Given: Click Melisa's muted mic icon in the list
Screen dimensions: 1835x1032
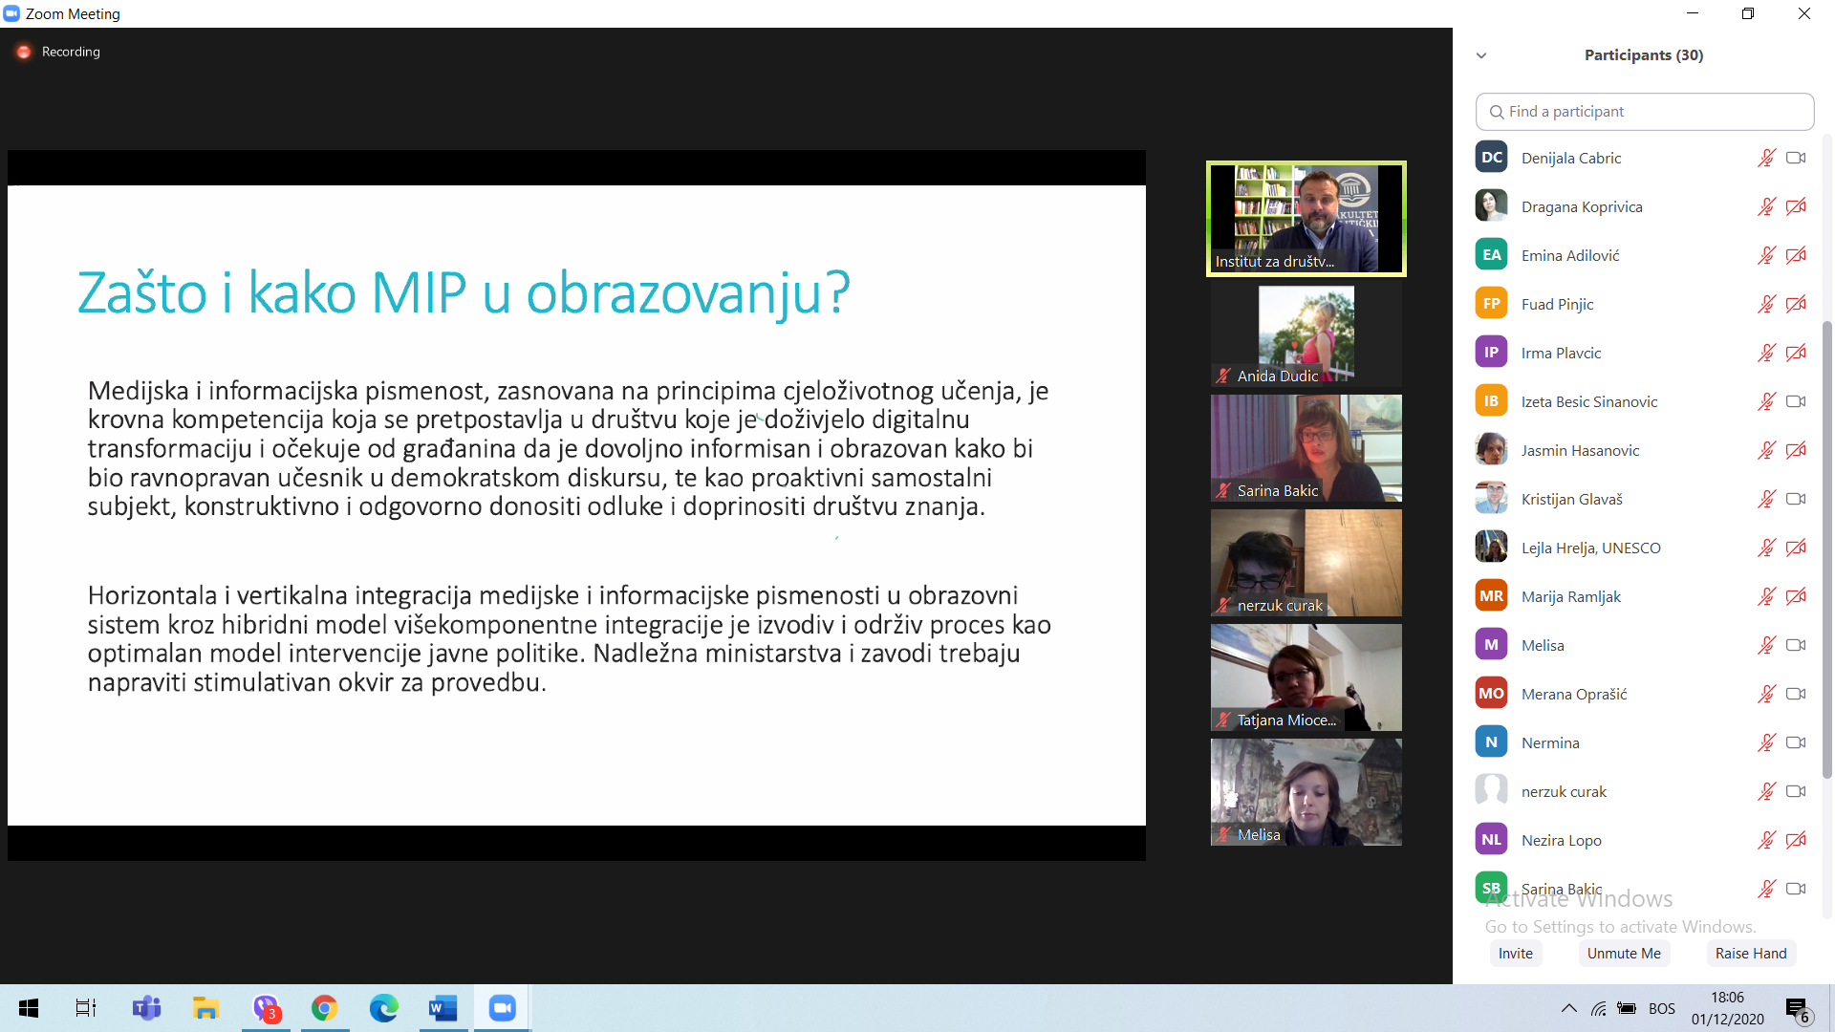Looking at the screenshot, I should [x=1766, y=646].
